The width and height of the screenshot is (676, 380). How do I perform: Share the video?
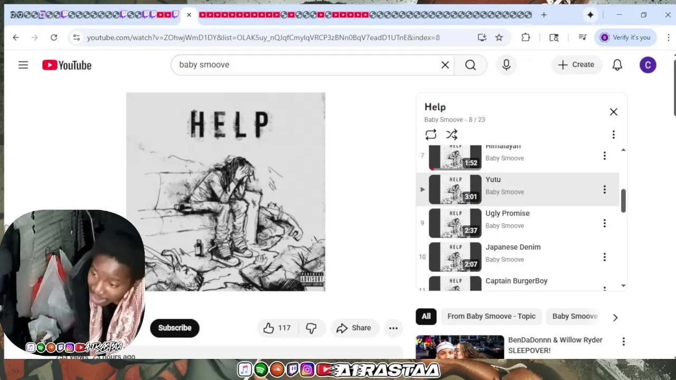(x=354, y=328)
